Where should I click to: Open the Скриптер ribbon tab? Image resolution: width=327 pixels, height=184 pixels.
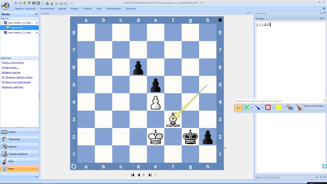coord(130,8)
